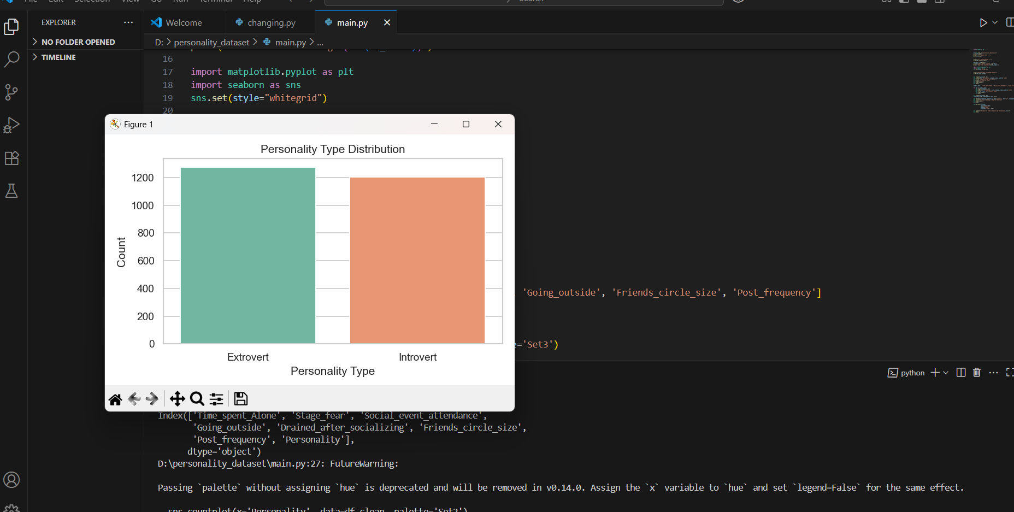
Task: Open the Run Python File dropdown arrow
Action: [x=995, y=22]
